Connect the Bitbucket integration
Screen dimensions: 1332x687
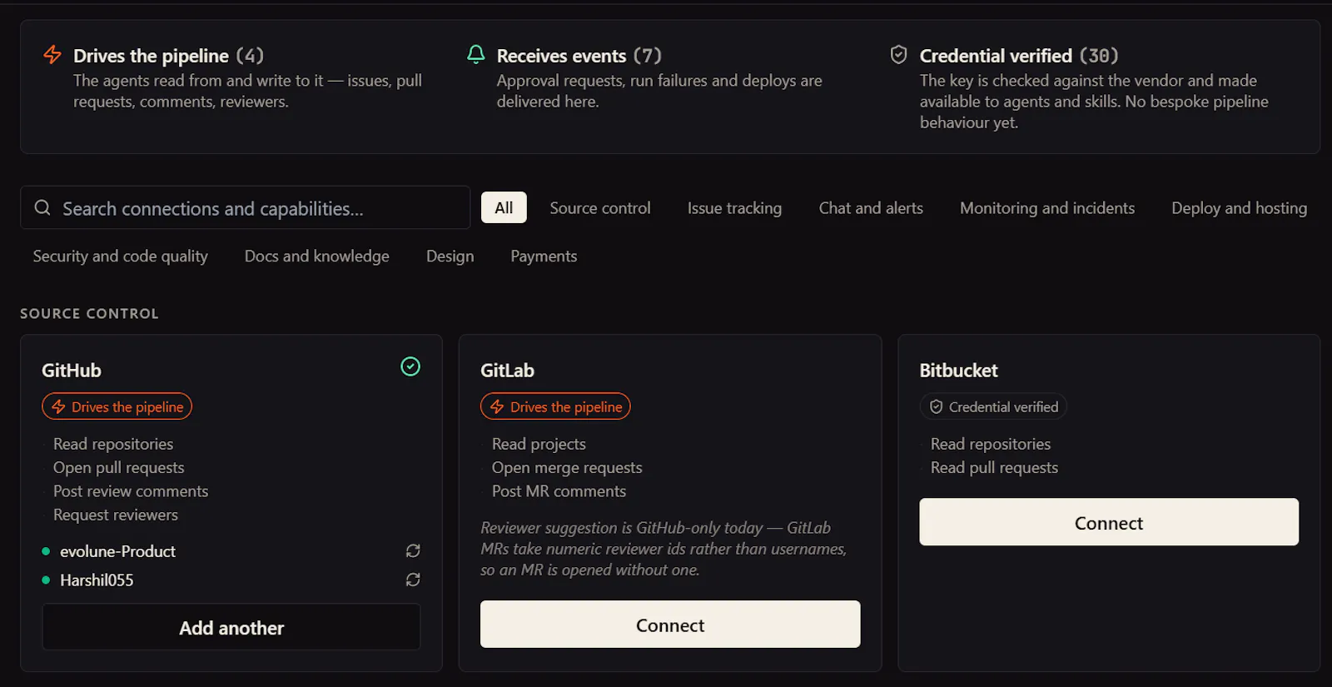(x=1109, y=522)
